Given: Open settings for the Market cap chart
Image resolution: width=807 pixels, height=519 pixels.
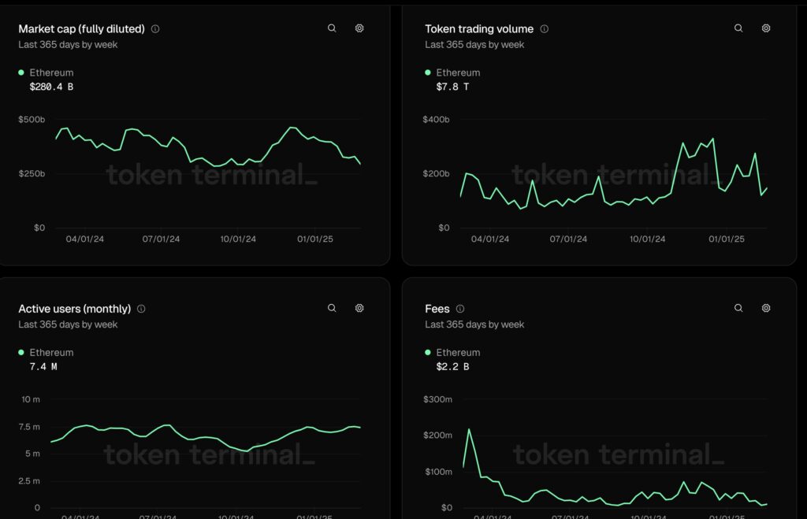Looking at the screenshot, I should (x=359, y=28).
